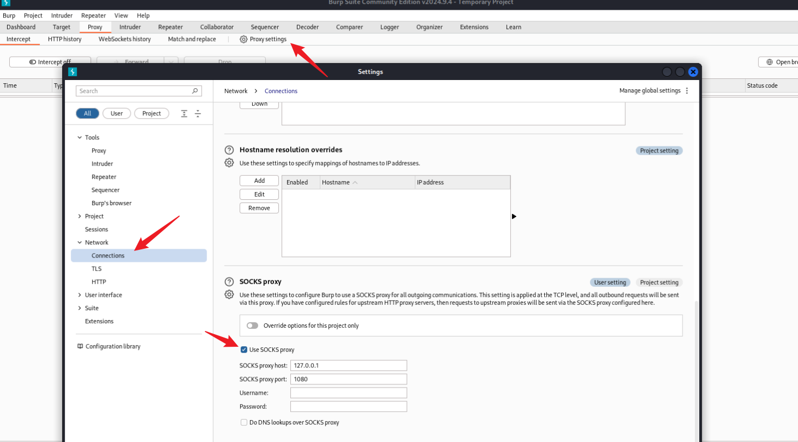798x442 pixels.
Task: Toggle Override options for this project only
Action: (252, 326)
